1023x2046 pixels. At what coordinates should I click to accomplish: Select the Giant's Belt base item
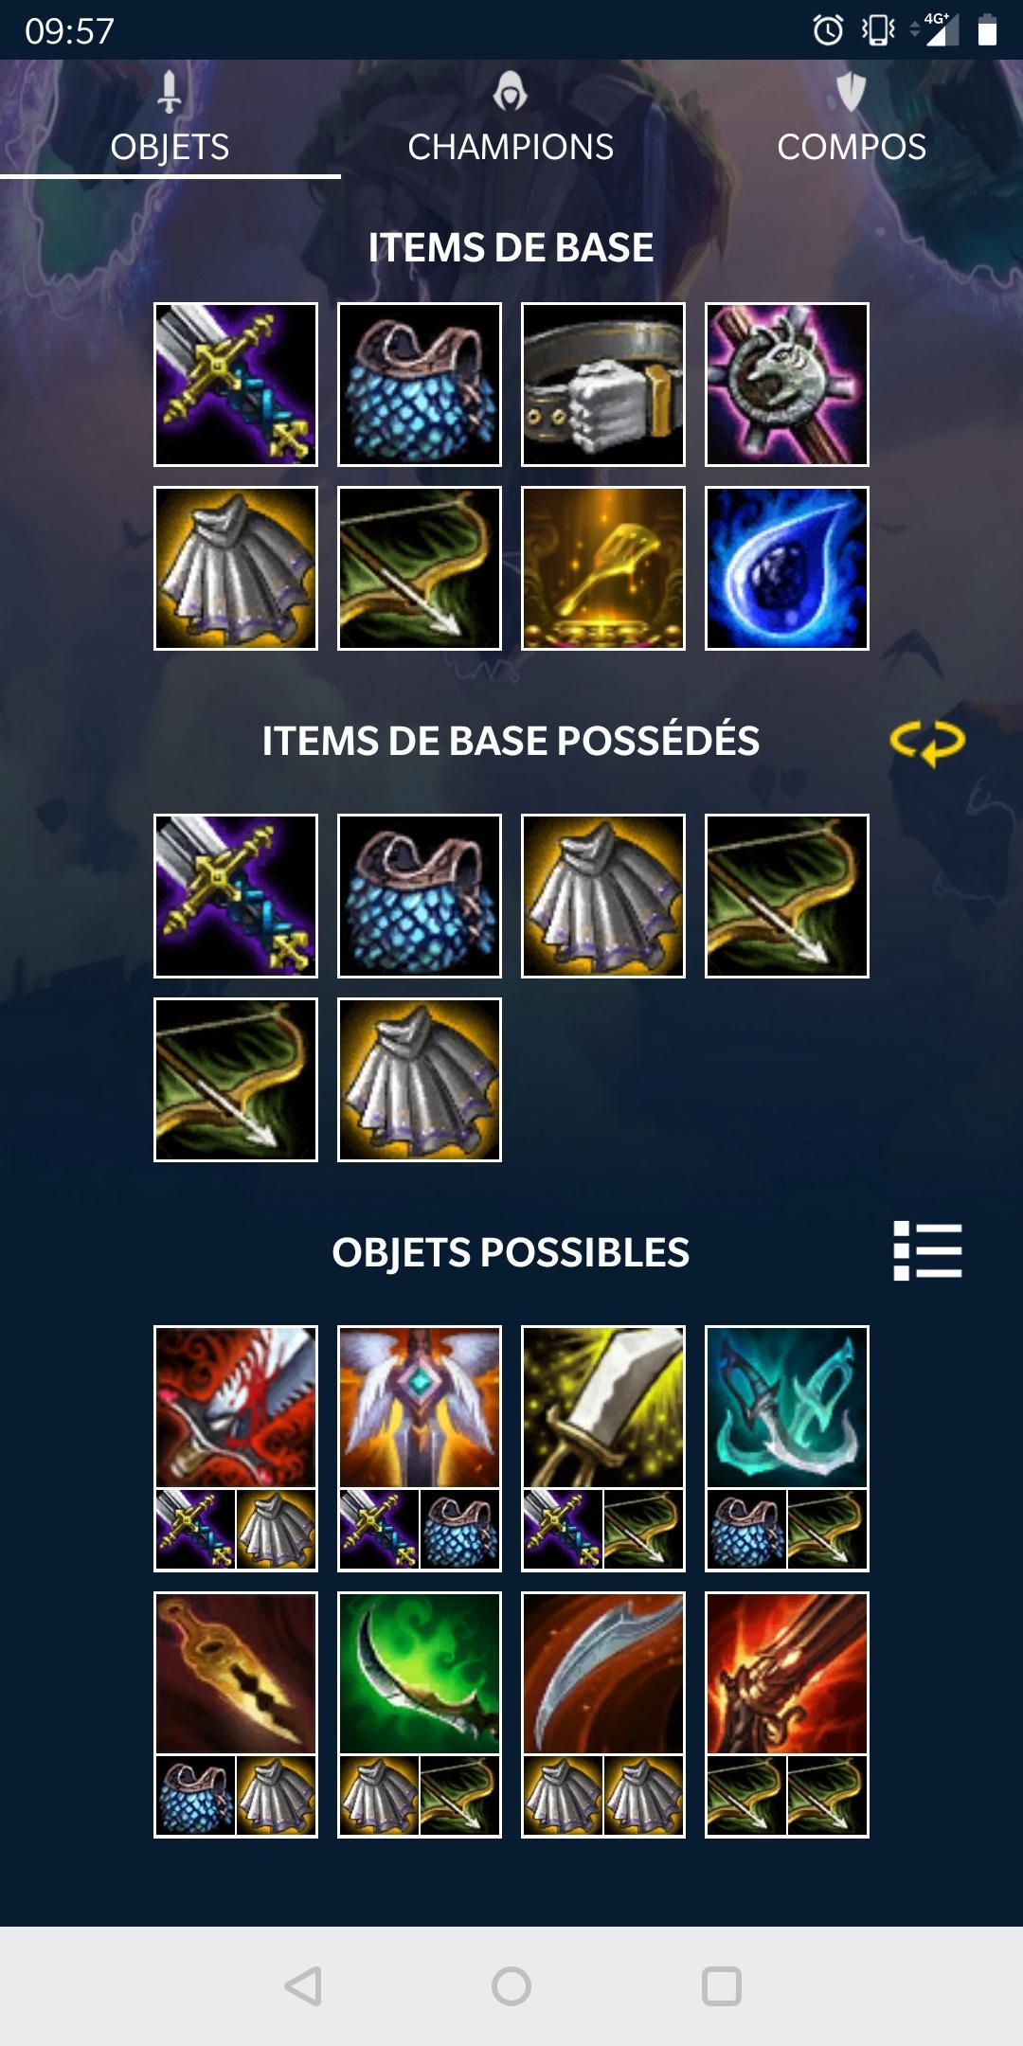(603, 385)
